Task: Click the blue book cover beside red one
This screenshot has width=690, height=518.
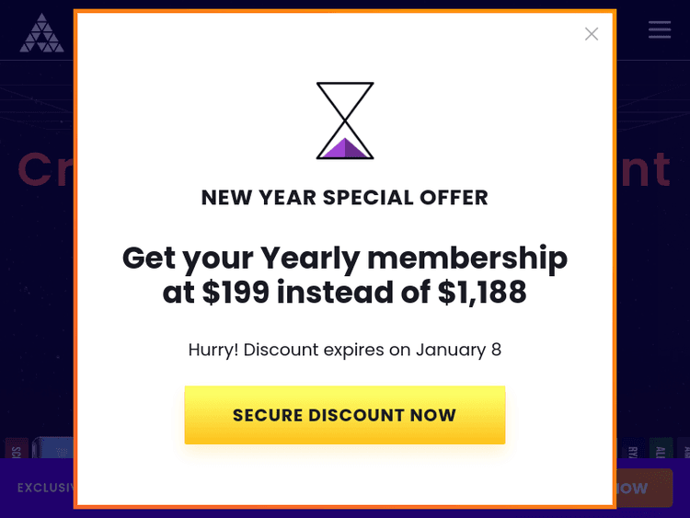Action: tap(54, 449)
